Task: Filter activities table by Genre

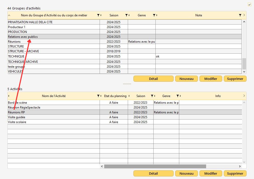Action: [x=177, y=96]
